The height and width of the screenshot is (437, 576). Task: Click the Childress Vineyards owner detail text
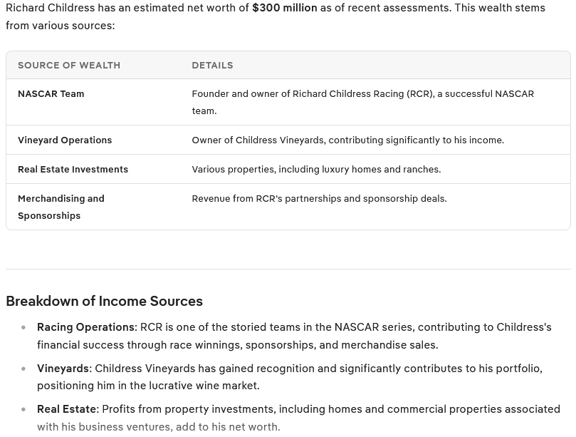tap(347, 140)
